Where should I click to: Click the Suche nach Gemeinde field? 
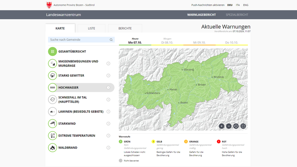pyautogui.click(x=79, y=40)
